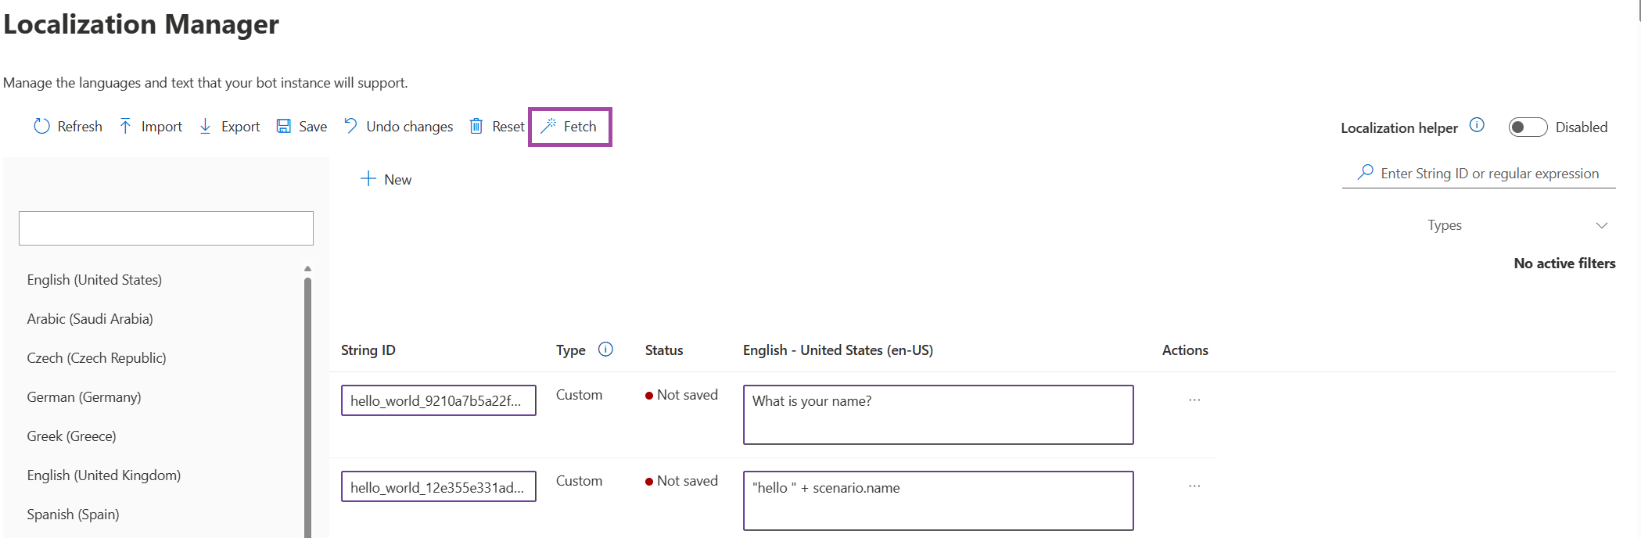Expand the Types filter dropdown
1641x538 pixels.
tap(1601, 225)
